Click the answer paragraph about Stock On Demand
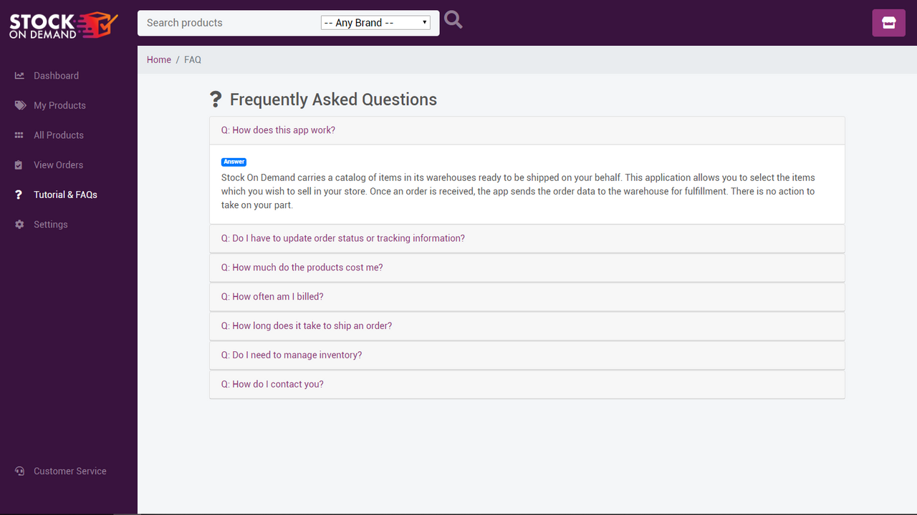The image size is (917, 515). click(x=518, y=191)
